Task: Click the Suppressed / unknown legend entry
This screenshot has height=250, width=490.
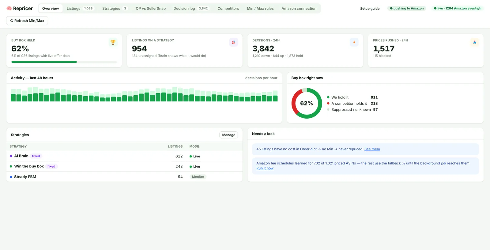Action: point(352,110)
